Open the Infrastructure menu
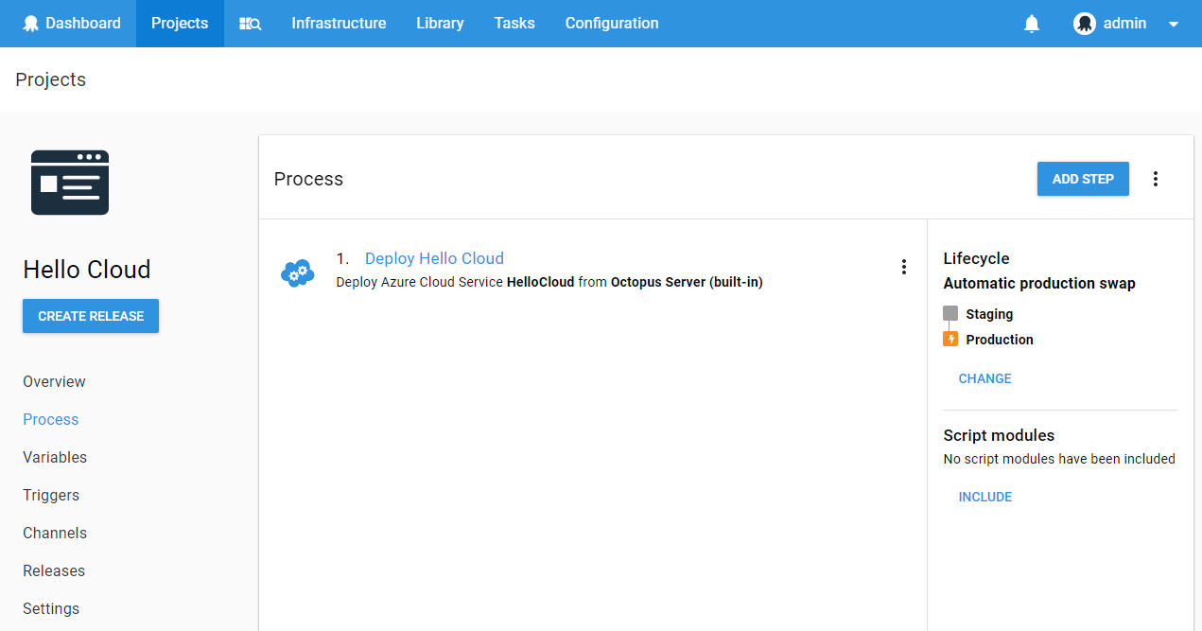 [339, 24]
